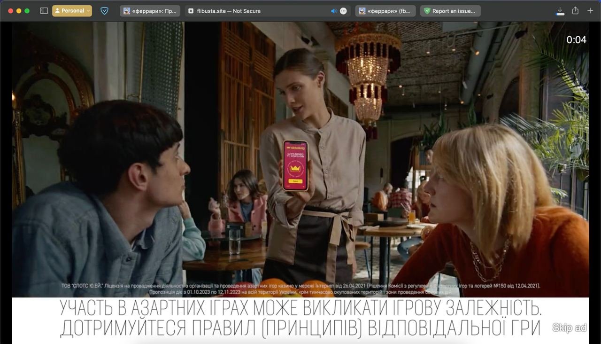
Task: Toggle the Safari sidebar
Action: point(44,11)
